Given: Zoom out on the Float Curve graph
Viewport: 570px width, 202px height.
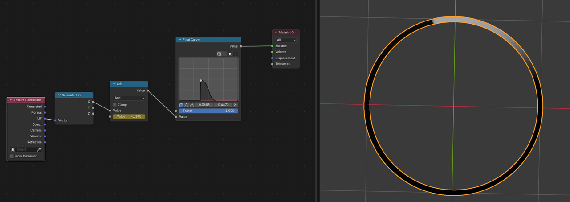Looking at the screenshot, I should (224, 54).
